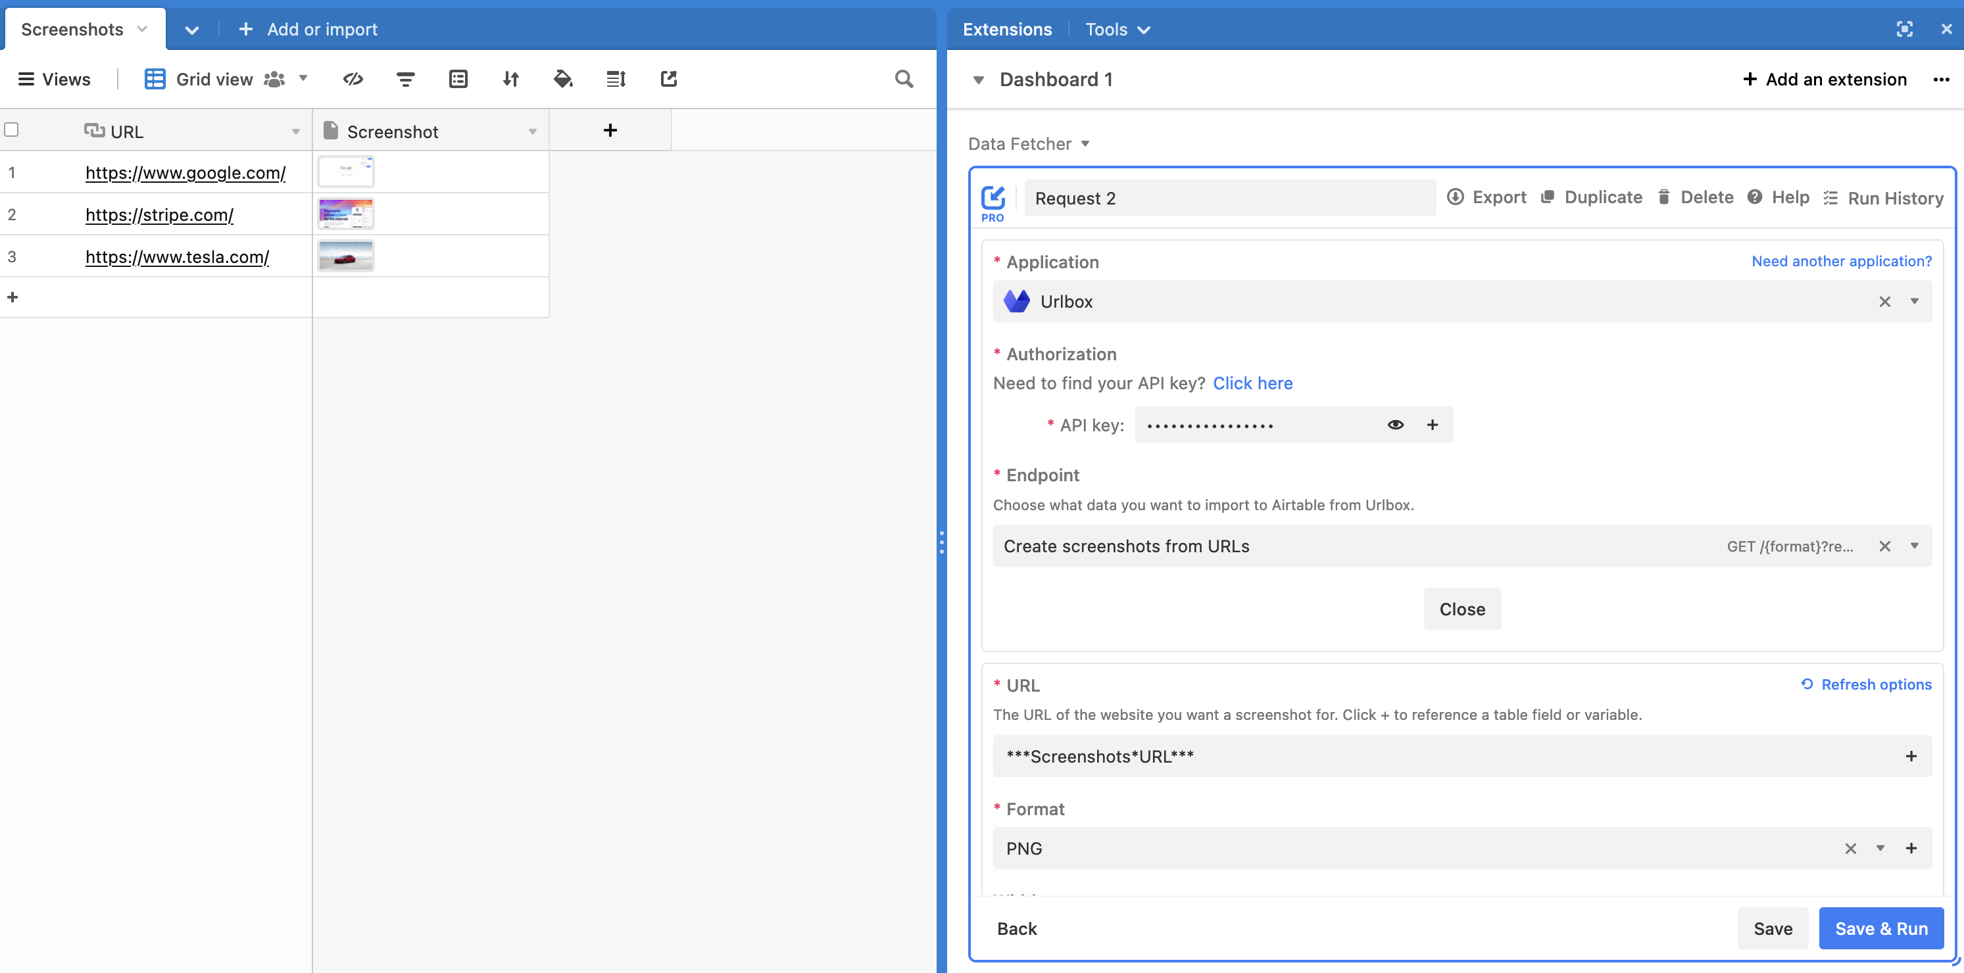Viewport: 1964px width, 973px height.
Task: Open the PNG Format dropdown
Action: (1880, 848)
